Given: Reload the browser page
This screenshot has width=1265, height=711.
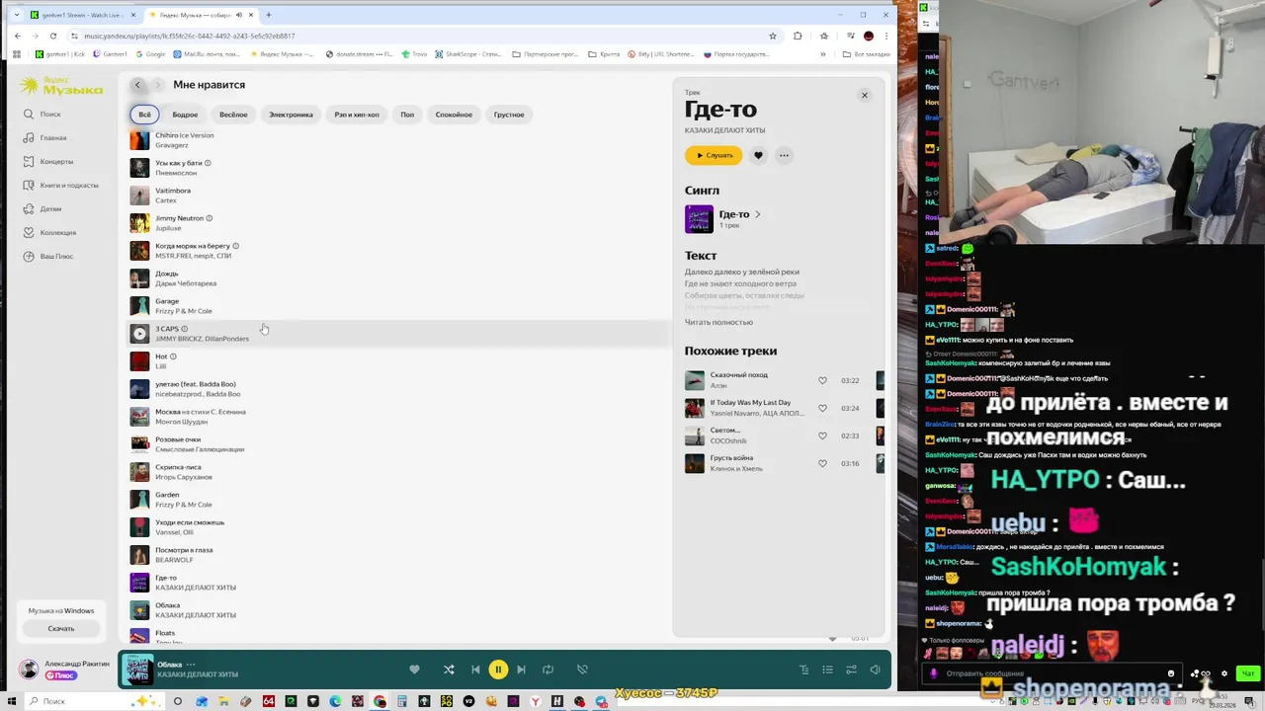Looking at the screenshot, I should 53,36.
